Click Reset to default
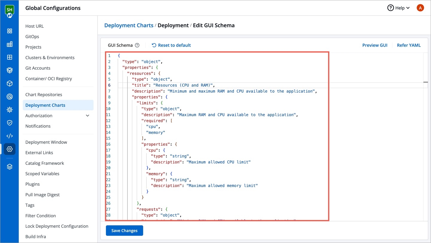The image size is (431, 243). [x=171, y=45]
